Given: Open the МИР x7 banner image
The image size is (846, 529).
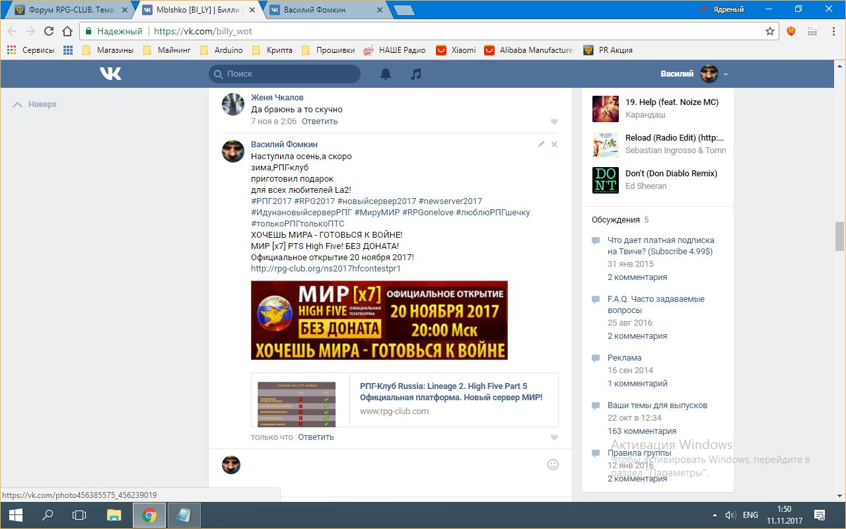Looking at the screenshot, I should click(x=379, y=320).
